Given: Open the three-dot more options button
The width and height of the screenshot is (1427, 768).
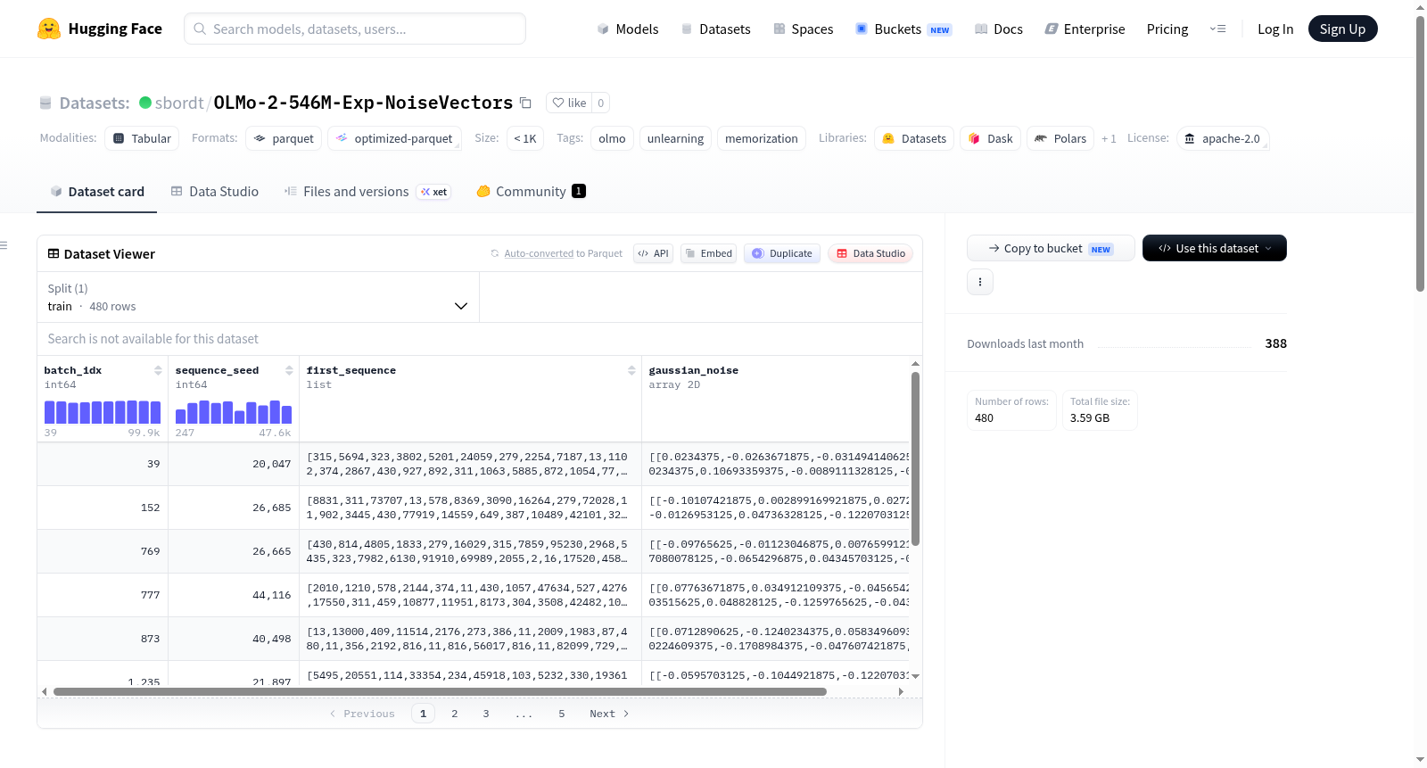Looking at the screenshot, I should pos(980,282).
